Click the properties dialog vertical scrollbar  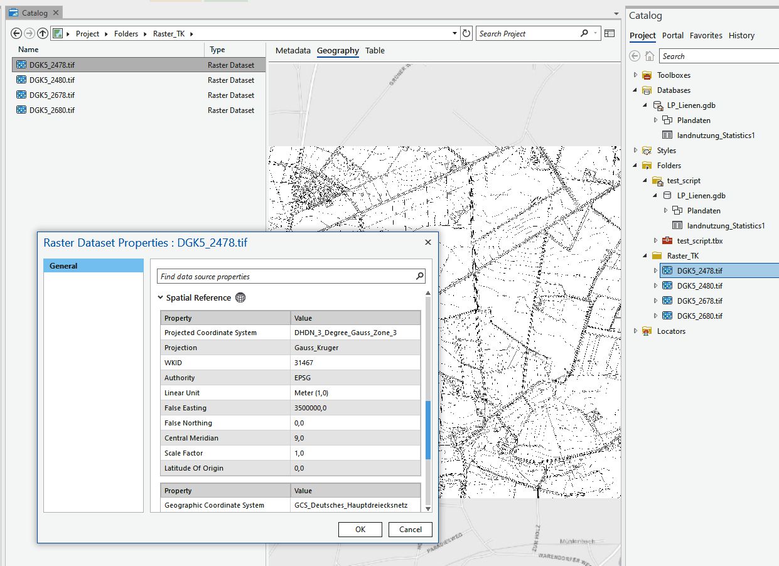[x=428, y=429]
